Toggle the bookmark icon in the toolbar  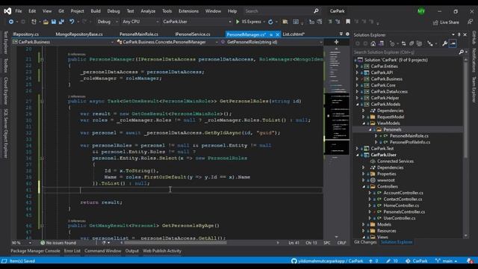pos(348,22)
